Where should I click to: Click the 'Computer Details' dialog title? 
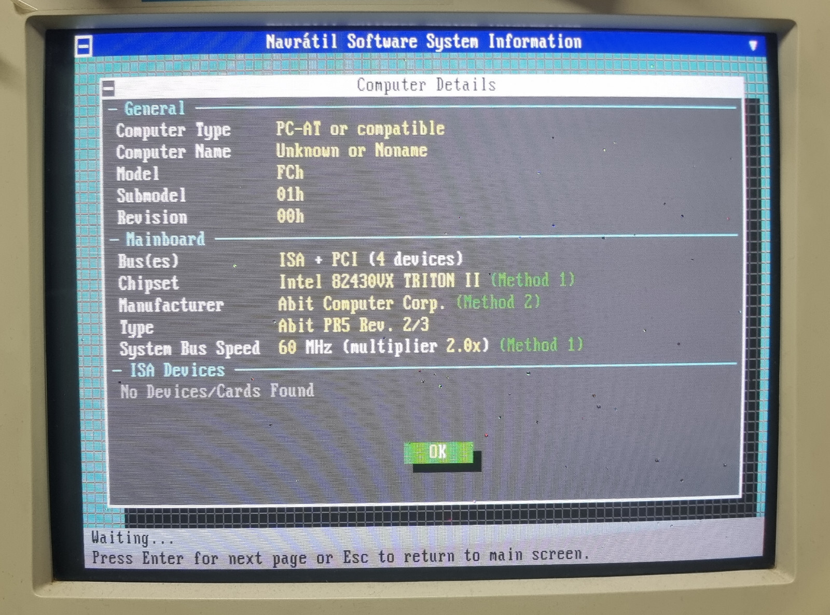tap(426, 85)
